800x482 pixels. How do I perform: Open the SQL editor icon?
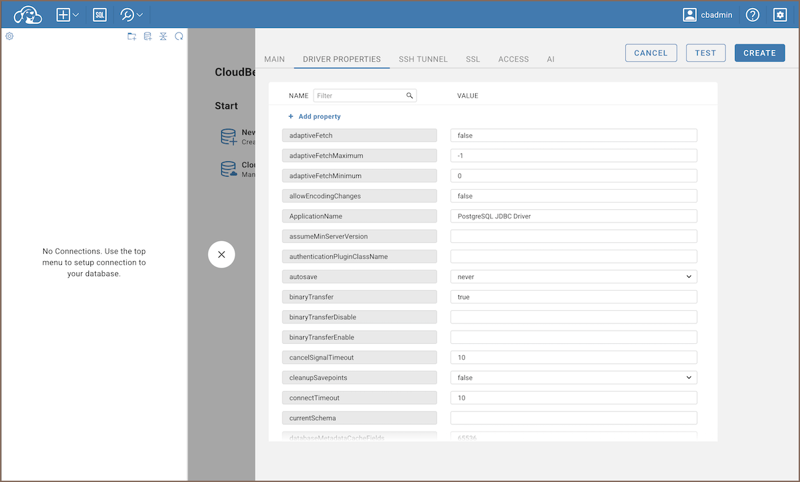[x=100, y=15]
